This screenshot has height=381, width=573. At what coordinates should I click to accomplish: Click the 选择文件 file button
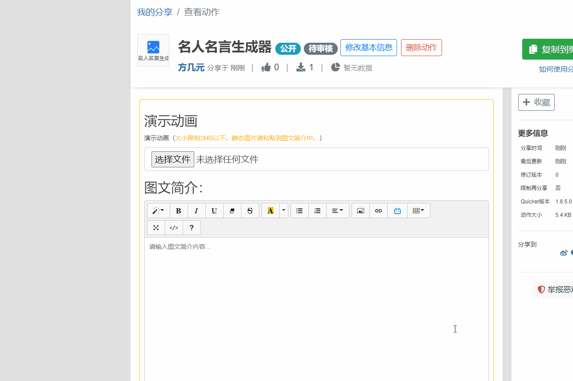173,159
